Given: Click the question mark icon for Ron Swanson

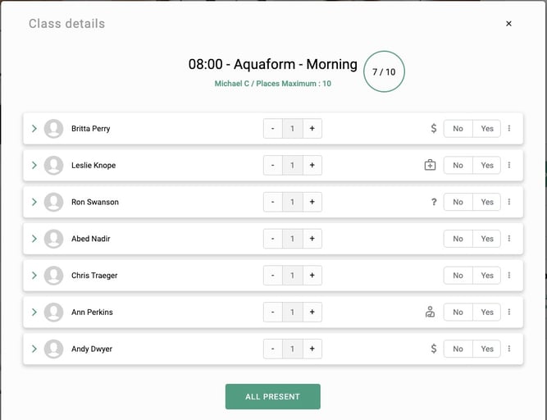Looking at the screenshot, I should (x=434, y=202).
